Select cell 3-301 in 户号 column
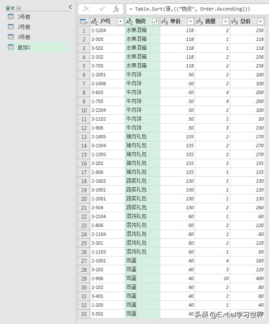 coord(108,243)
